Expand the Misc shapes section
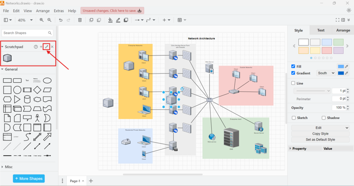Image resolution: width=354 pixels, height=186 pixels. coord(9,167)
